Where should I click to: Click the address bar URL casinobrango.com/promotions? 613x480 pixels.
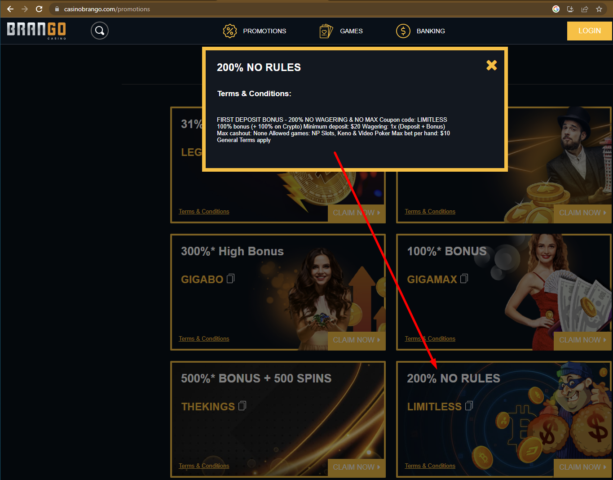point(107,9)
